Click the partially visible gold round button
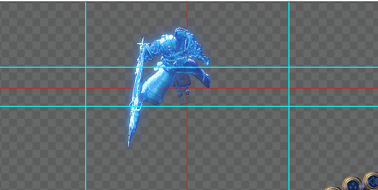The width and height of the screenshot is (378, 190). pos(333,188)
